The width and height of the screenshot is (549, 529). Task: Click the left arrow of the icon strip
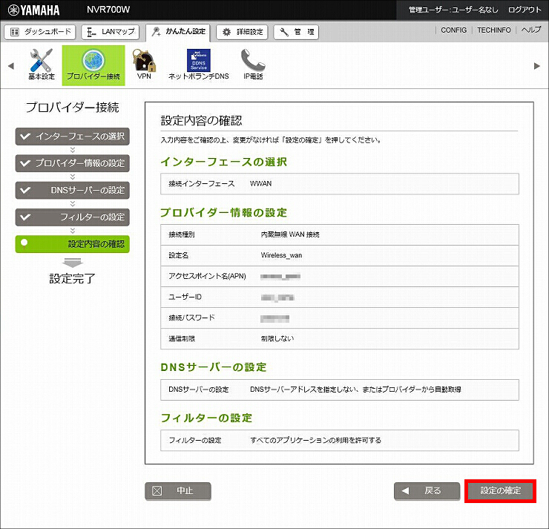11,66
